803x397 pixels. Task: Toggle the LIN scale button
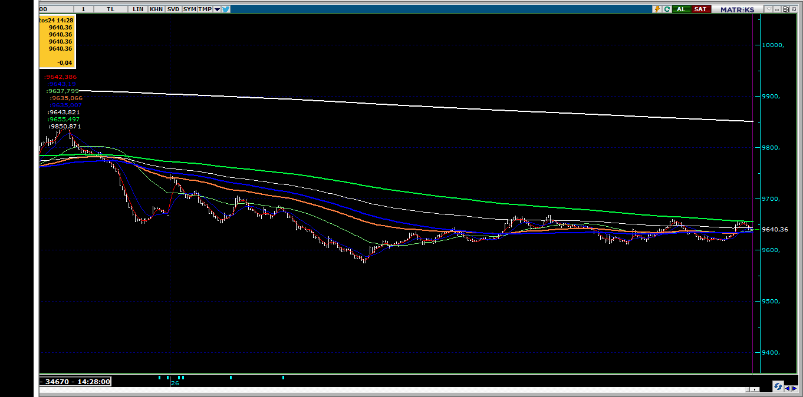click(x=139, y=9)
